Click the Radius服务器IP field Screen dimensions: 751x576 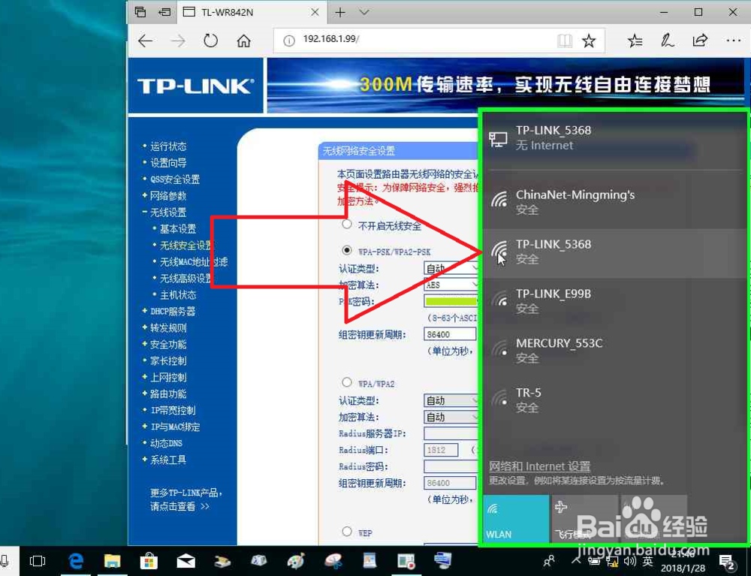[x=451, y=433]
